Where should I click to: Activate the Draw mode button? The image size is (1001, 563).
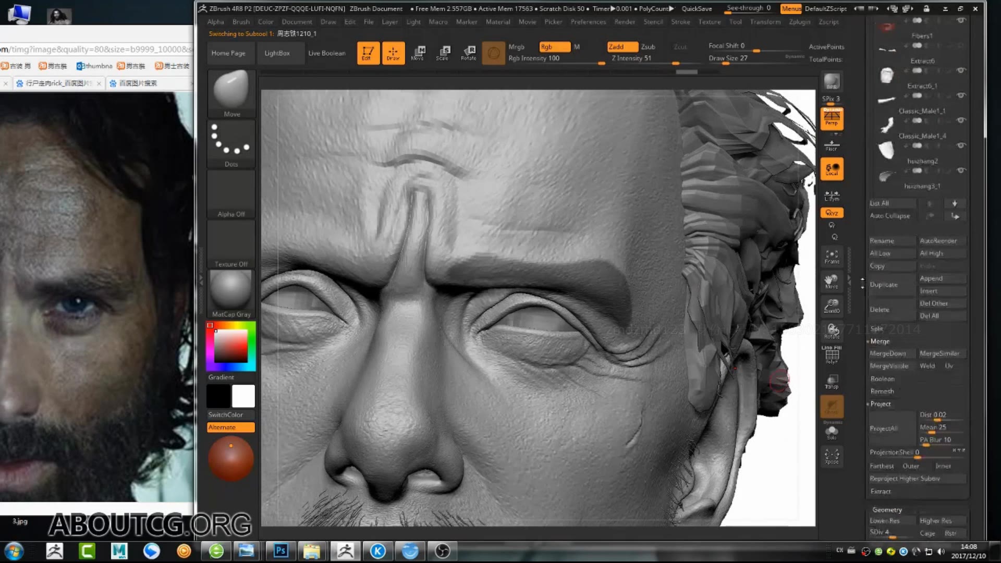click(x=393, y=53)
